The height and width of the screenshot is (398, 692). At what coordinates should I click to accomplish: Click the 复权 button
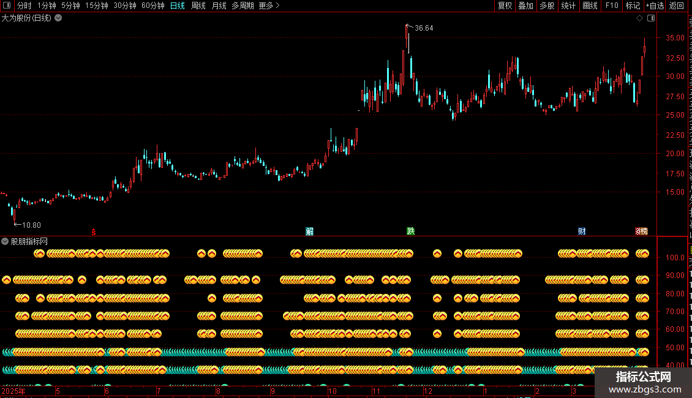coord(505,6)
